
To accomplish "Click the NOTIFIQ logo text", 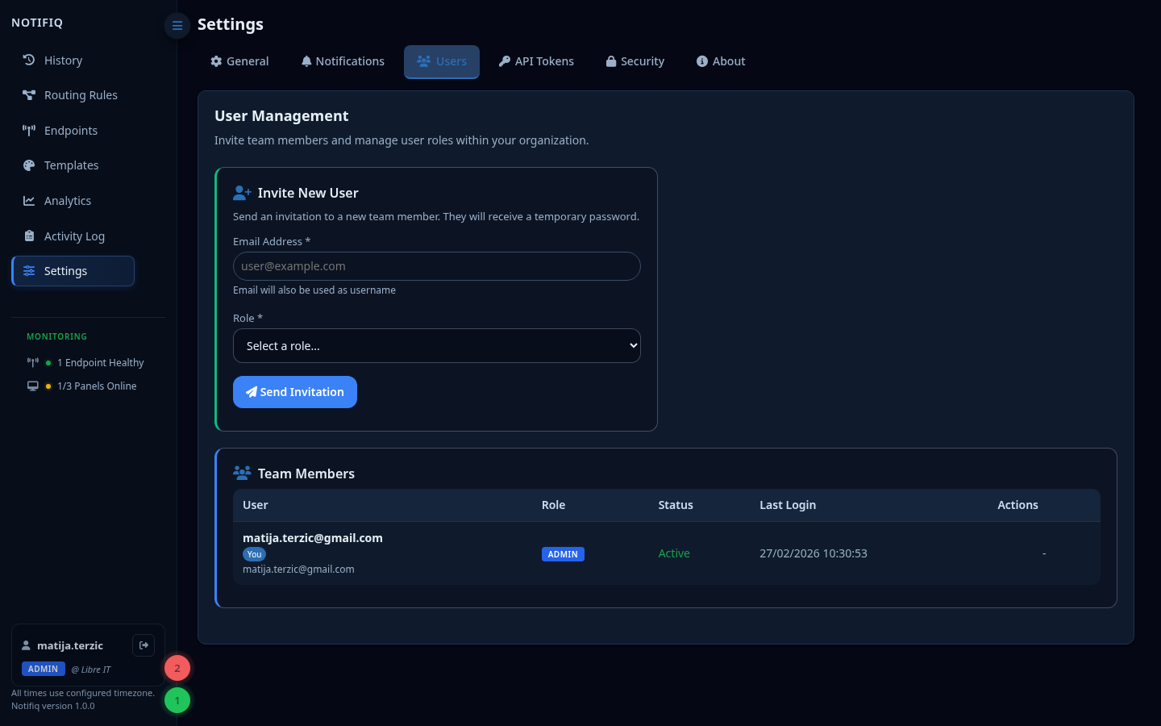I will click(37, 23).
